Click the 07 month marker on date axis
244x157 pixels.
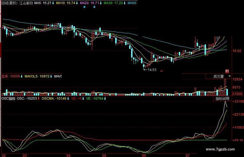pos(188,155)
